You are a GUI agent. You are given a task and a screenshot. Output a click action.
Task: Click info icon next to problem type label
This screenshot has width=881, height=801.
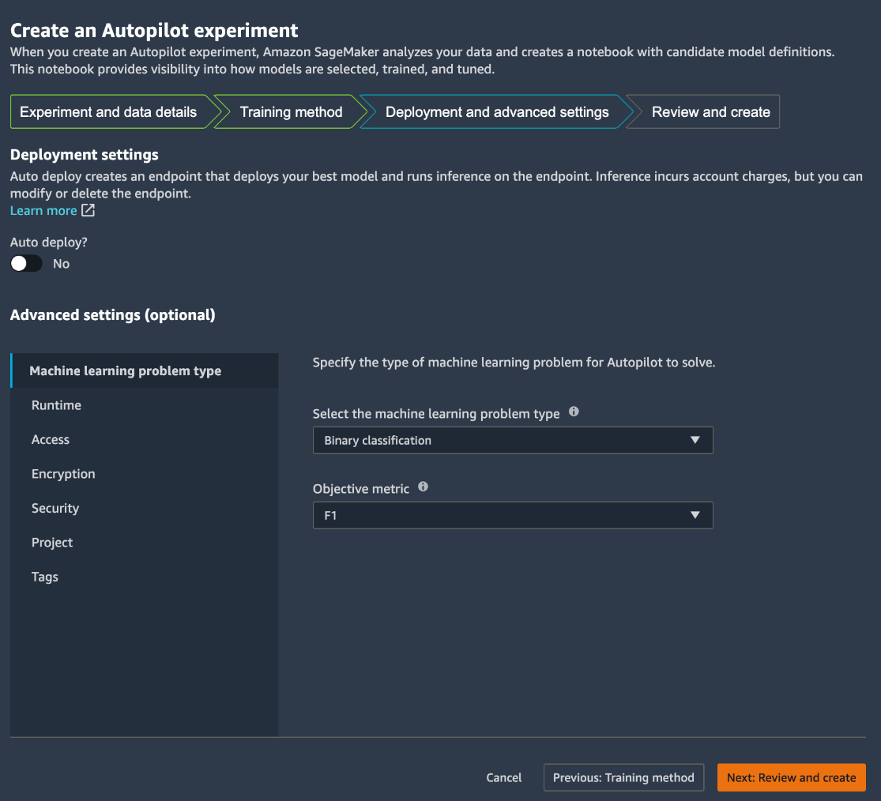click(574, 412)
